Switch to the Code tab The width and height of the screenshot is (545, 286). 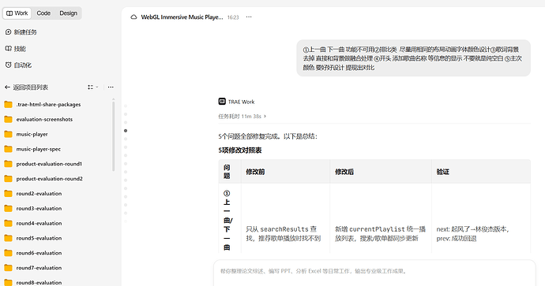tap(43, 13)
